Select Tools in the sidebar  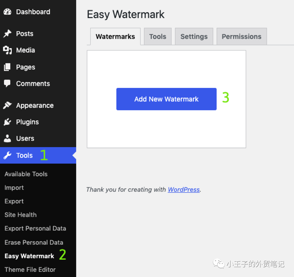pos(38,155)
